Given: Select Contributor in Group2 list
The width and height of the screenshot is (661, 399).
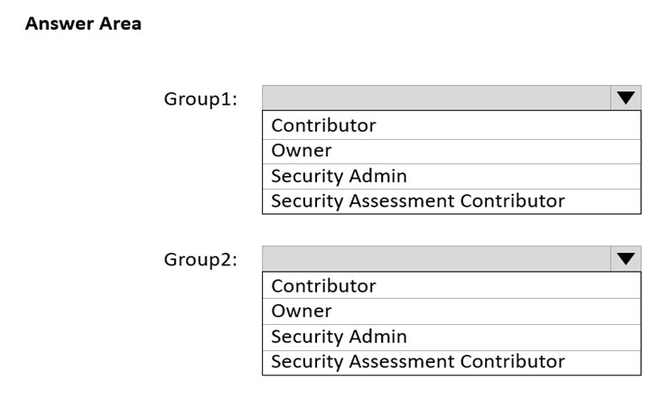Looking at the screenshot, I should click(452, 286).
